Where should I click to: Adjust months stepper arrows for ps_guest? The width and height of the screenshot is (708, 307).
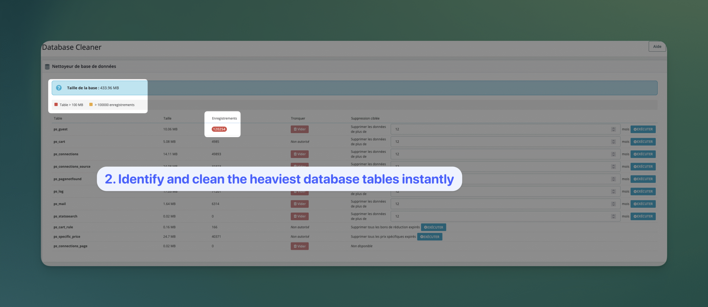pyautogui.click(x=613, y=129)
